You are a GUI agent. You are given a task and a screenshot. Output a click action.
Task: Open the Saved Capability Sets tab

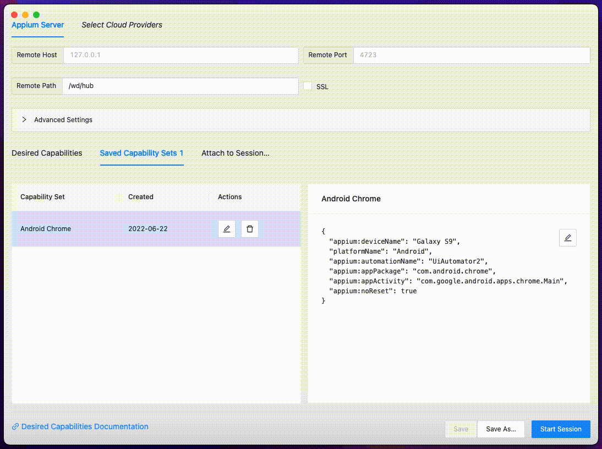click(x=141, y=153)
